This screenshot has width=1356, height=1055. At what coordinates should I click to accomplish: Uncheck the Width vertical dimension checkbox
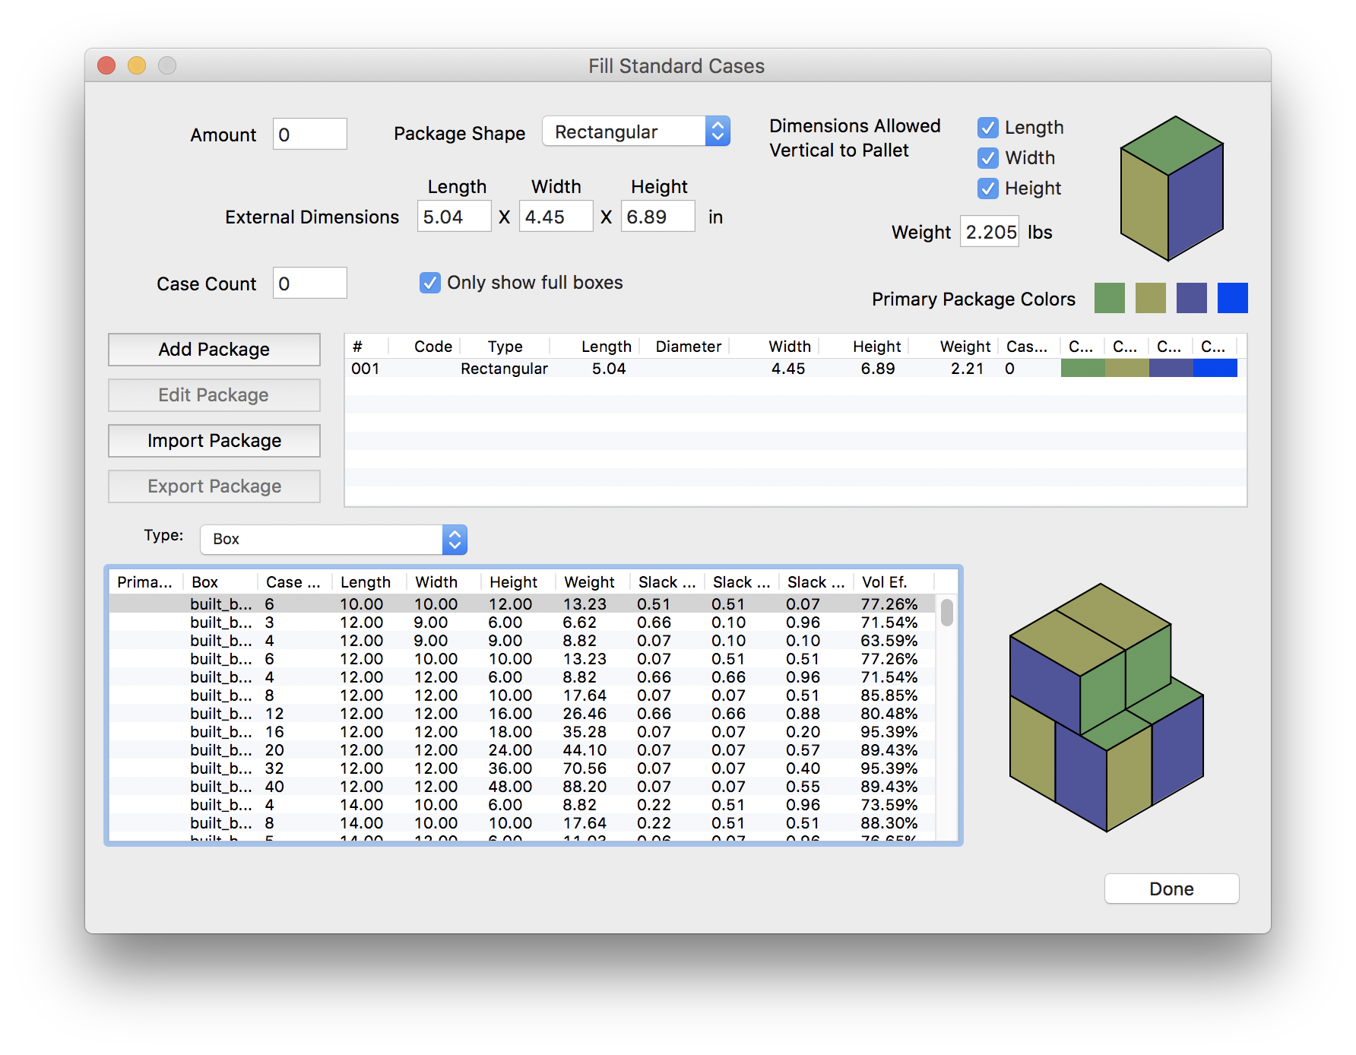[x=987, y=158]
